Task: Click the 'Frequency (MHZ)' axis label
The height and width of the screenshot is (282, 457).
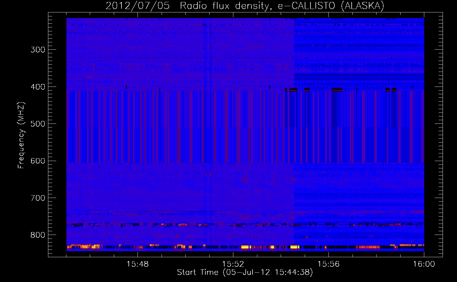Action: point(21,135)
